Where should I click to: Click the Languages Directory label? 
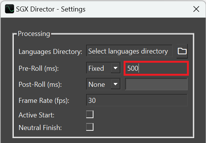[x=50, y=52]
